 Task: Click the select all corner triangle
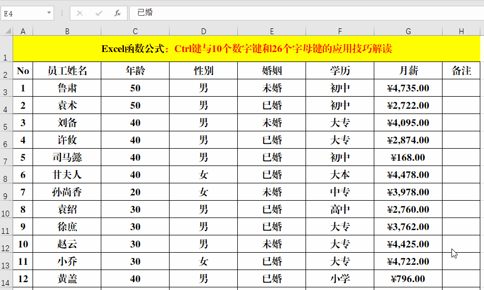pos(8,31)
